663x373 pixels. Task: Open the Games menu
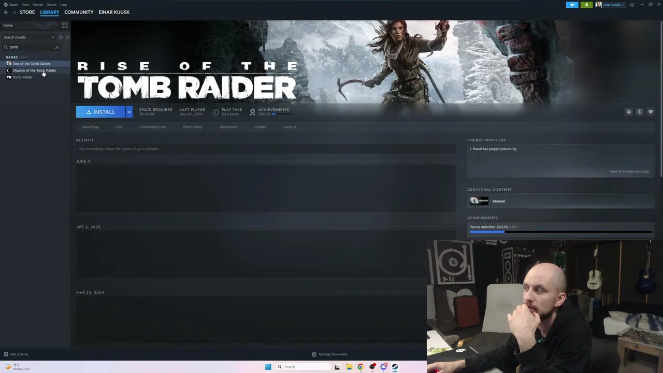[51, 5]
